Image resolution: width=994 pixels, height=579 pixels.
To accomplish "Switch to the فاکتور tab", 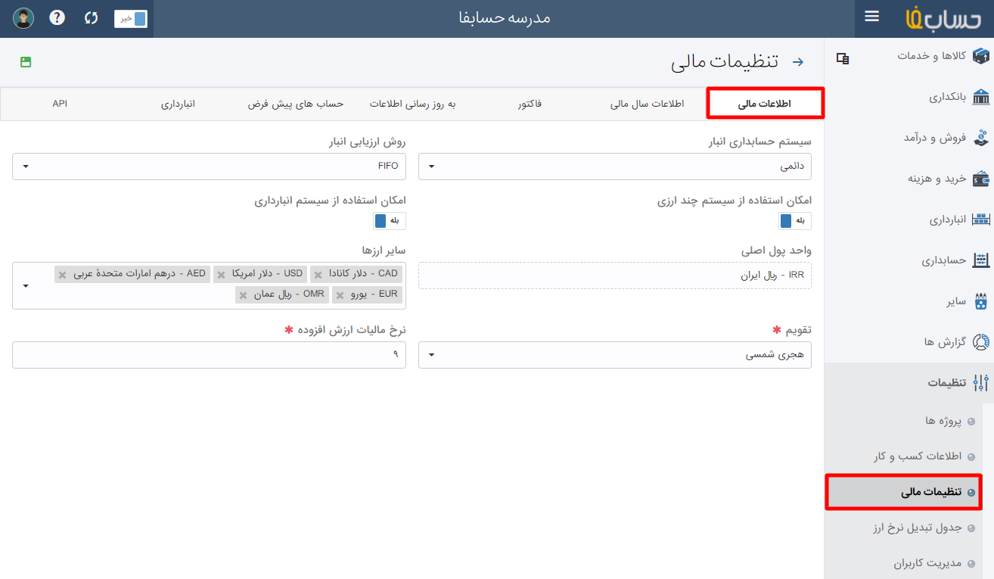I will click(x=530, y=104).
